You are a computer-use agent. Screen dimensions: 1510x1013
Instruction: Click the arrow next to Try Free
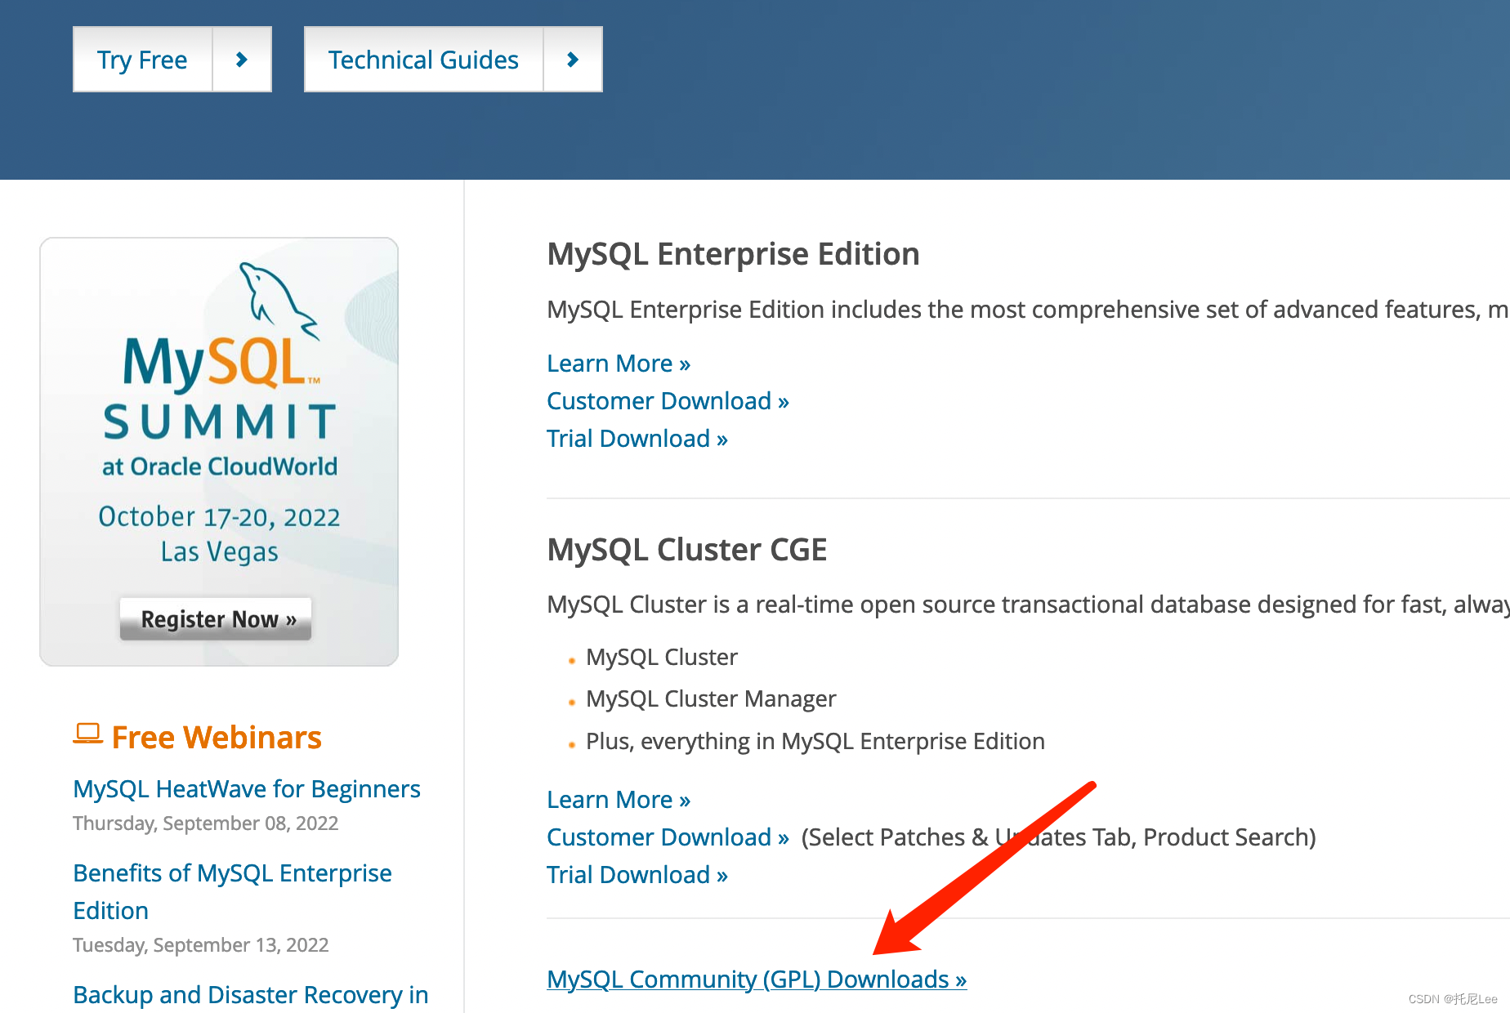point(242,60)
